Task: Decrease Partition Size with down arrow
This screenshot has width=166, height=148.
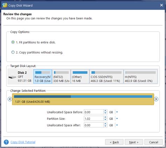Action: pos(105,120)
